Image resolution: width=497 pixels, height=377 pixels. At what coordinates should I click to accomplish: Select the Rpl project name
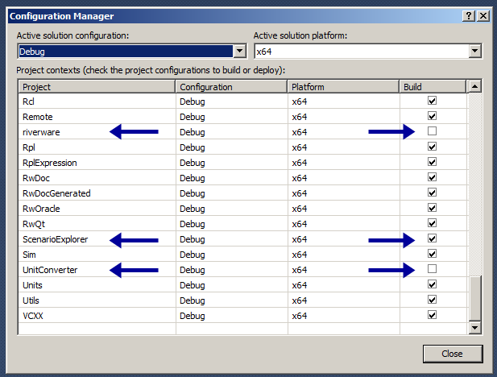[x=29, y=147]
